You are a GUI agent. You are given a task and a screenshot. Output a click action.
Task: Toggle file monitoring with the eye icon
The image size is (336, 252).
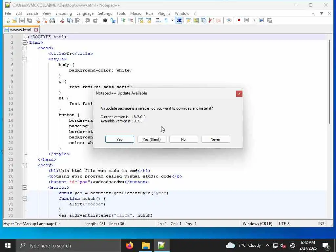click(229, 21)
